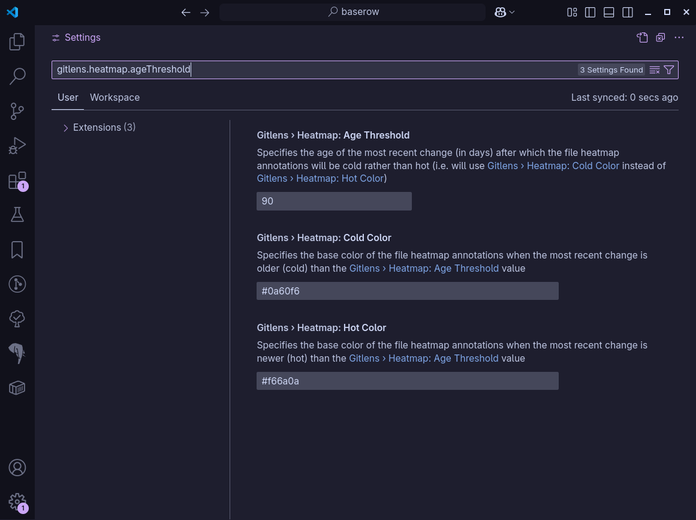Screen dimensions: 696x520
Task: Go back in navigation history
Action: pyautogui.click(x=186, y=13)
